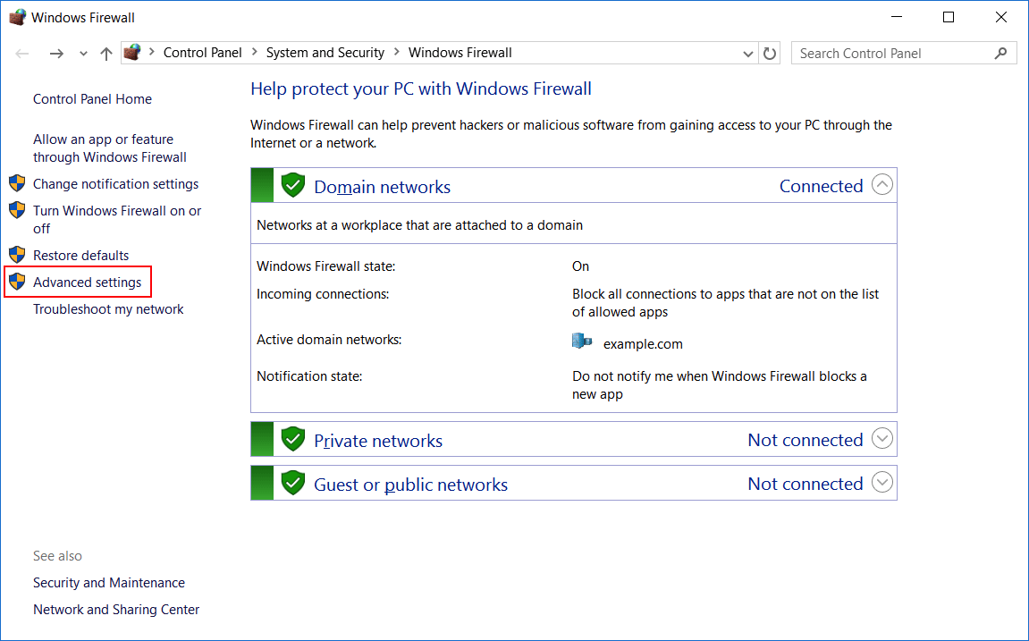Open Advanced settings link
Viewport: 1029px width, 641px height.
coord(87,283)
